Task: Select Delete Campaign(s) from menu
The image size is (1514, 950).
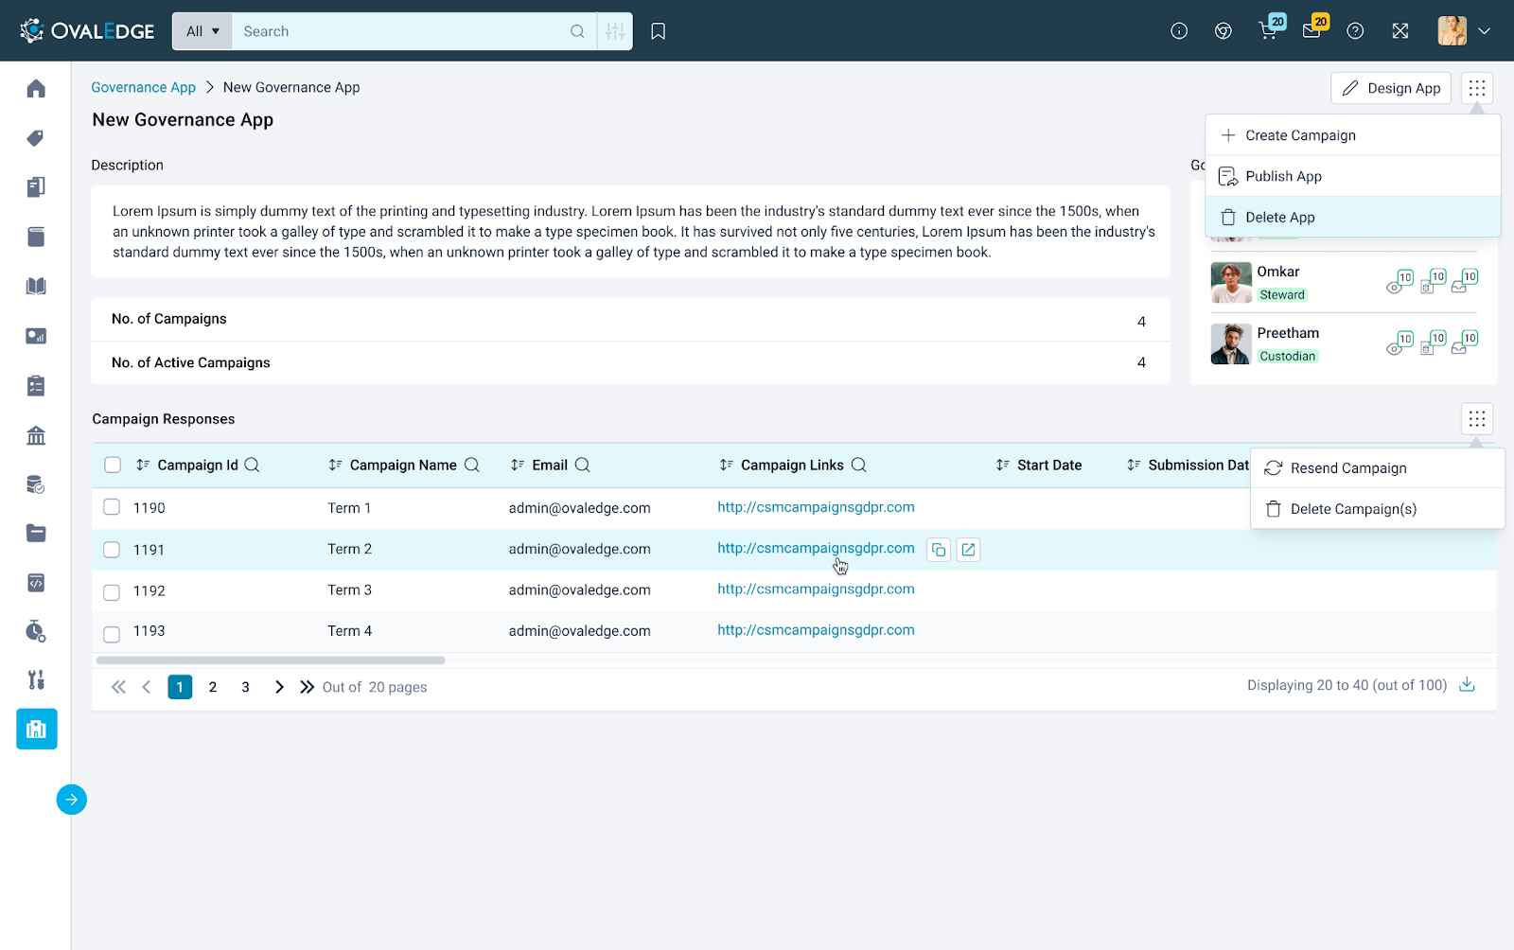Action: tap(1378, 509)
